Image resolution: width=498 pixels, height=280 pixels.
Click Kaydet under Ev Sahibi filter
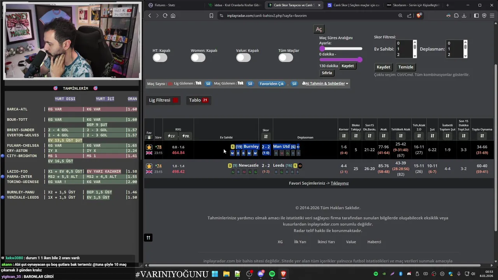point(383,67)
